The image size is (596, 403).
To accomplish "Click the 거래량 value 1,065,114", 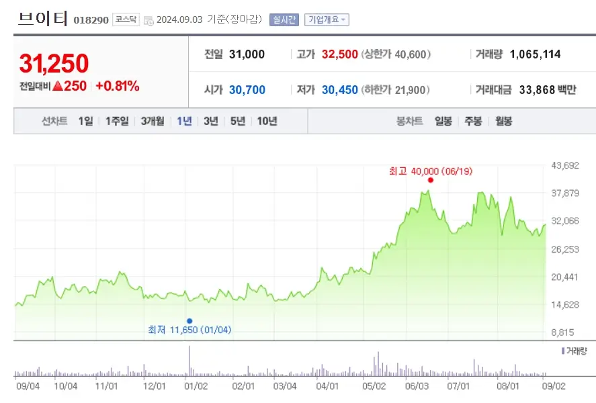I will [535, 54].
